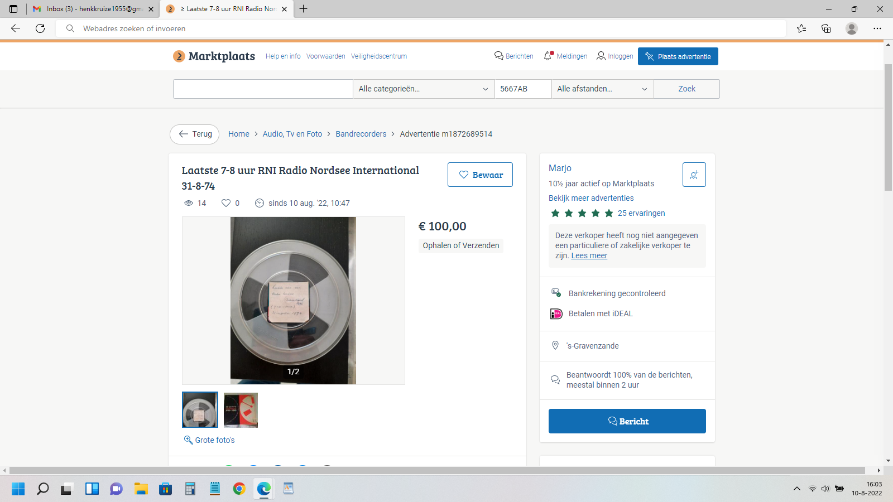Open the Alle afstanden dropdown

point(602,89)
